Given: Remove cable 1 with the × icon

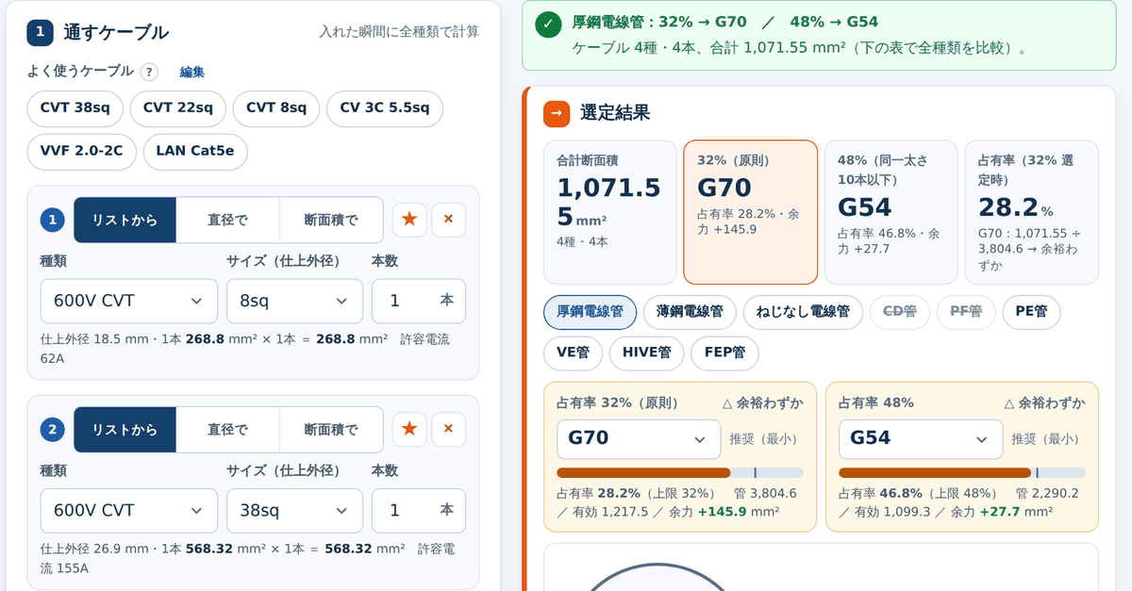Looking at the screenshot, I should (448, 220).
